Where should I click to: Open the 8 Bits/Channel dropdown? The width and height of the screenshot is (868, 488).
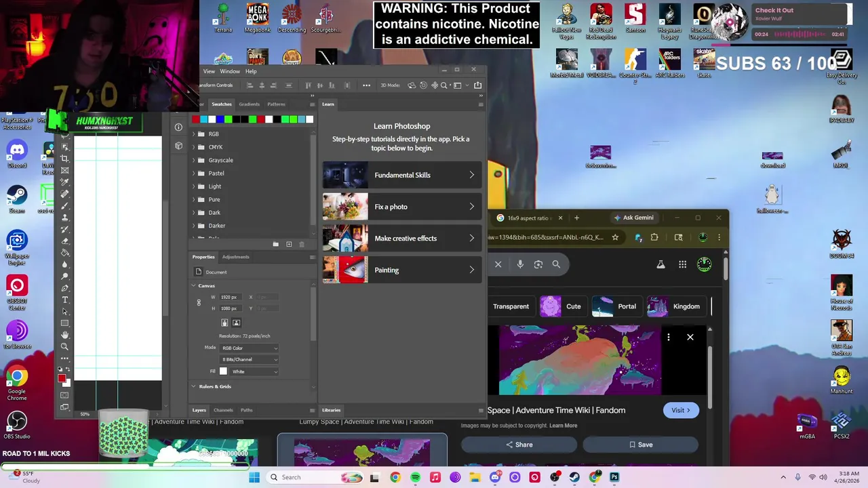[x=250, y=360]
